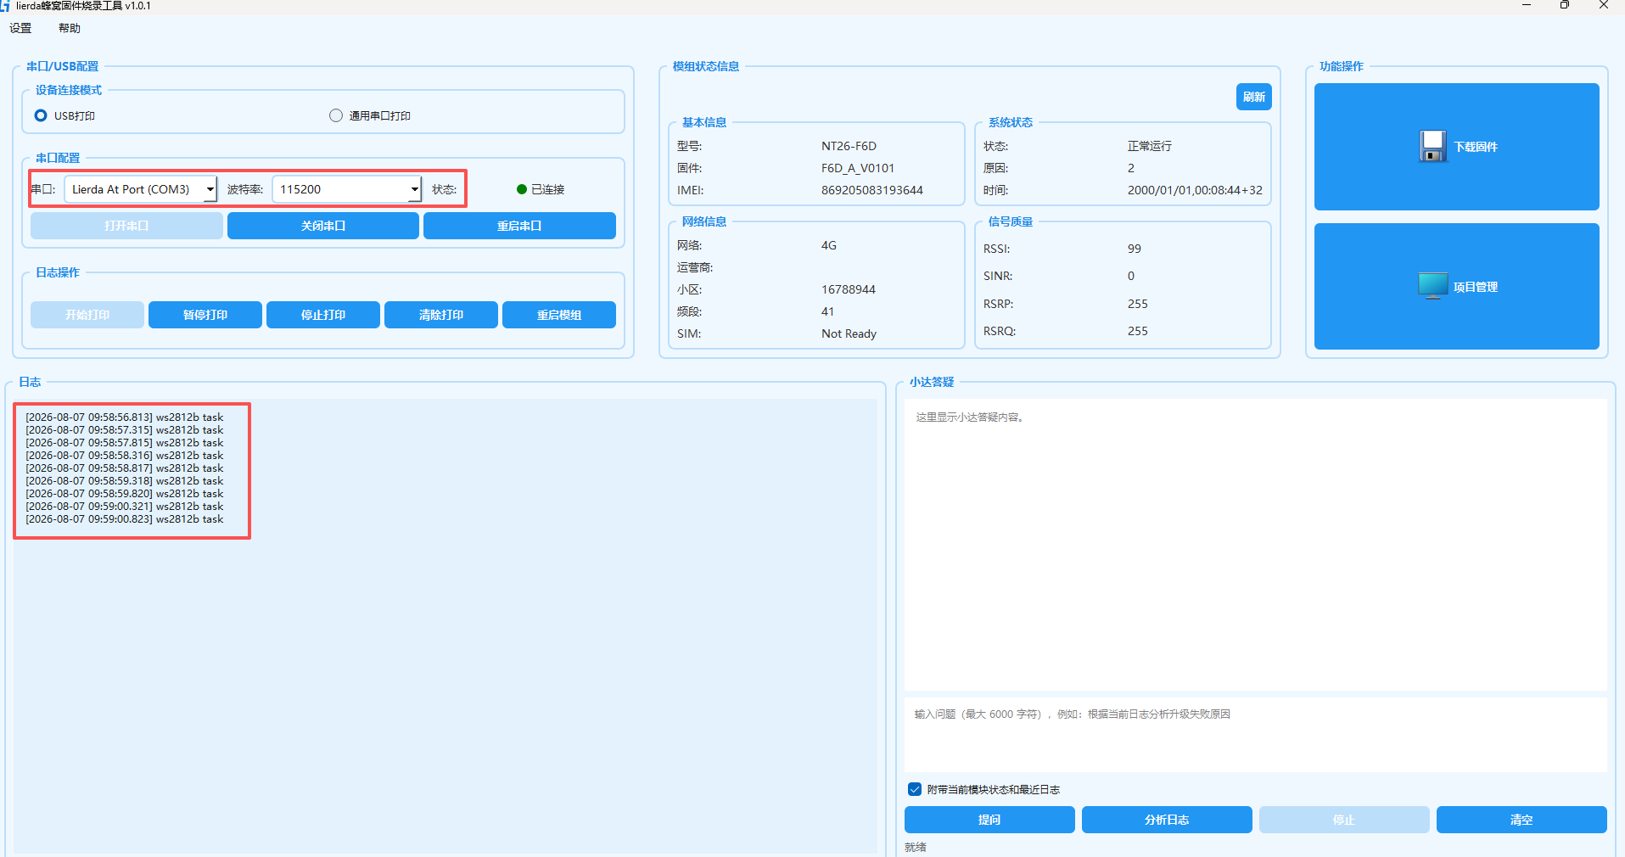Click the 提问 button
Viewport: 1625px width, 857px height.
[989, 820]
